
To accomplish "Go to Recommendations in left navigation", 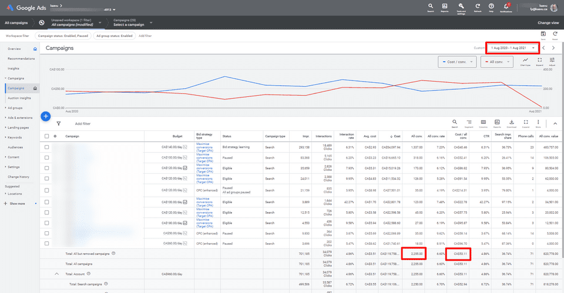I will (x=21, y=59).
